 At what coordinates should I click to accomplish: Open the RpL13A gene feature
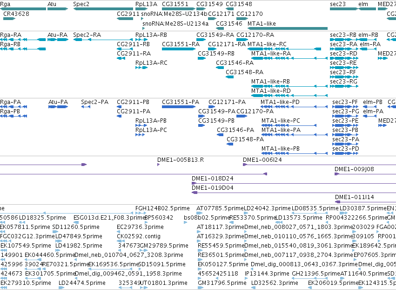141,9
